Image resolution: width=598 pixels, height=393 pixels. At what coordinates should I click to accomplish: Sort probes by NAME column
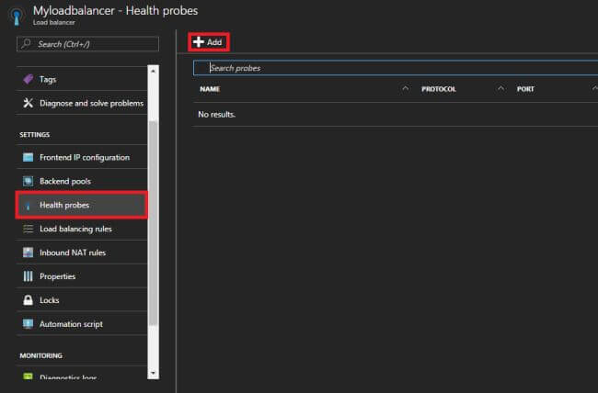[x=210, y=89]
